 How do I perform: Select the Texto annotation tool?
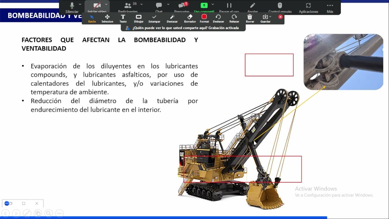(123, 19)
